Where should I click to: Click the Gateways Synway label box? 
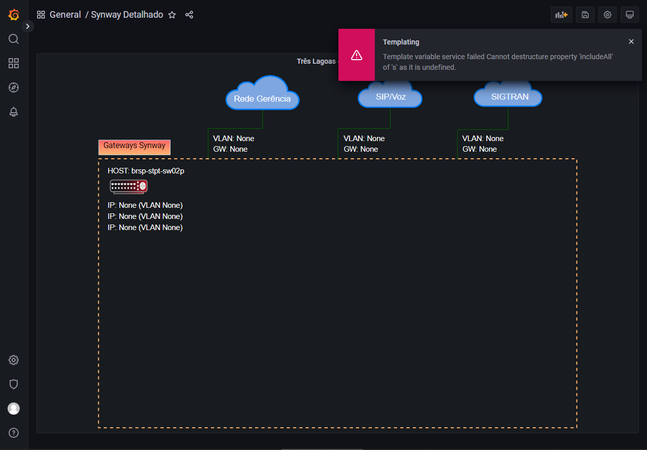click(x=135, y=147)
